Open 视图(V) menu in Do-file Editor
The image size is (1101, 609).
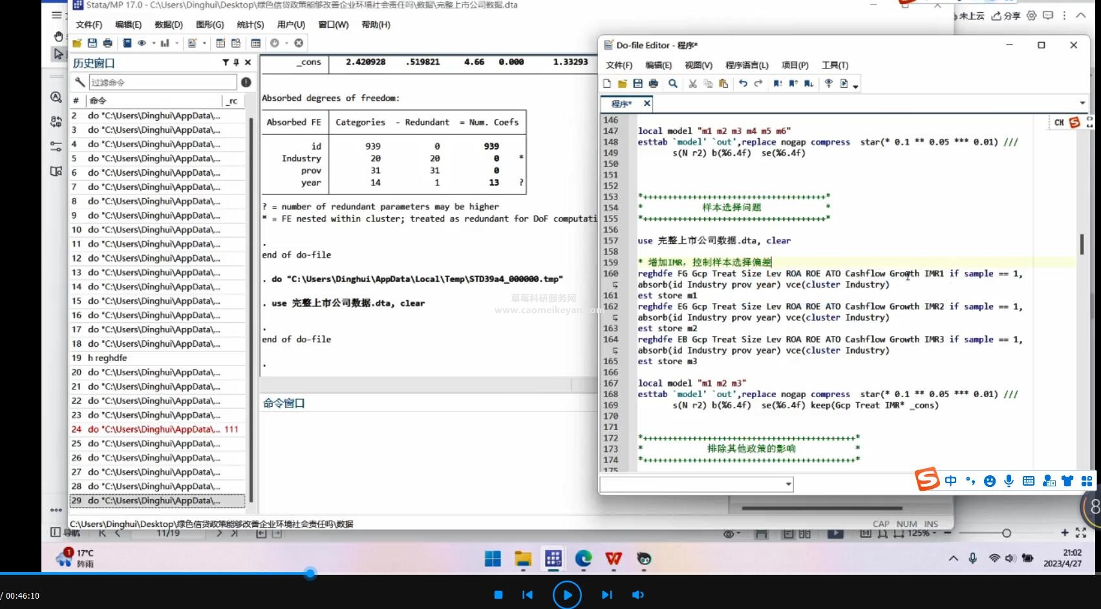698,65
